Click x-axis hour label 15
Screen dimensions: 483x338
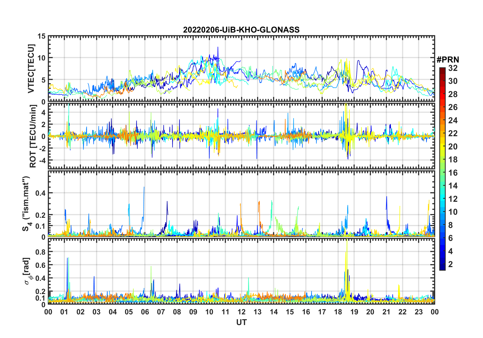click(290, 312)
